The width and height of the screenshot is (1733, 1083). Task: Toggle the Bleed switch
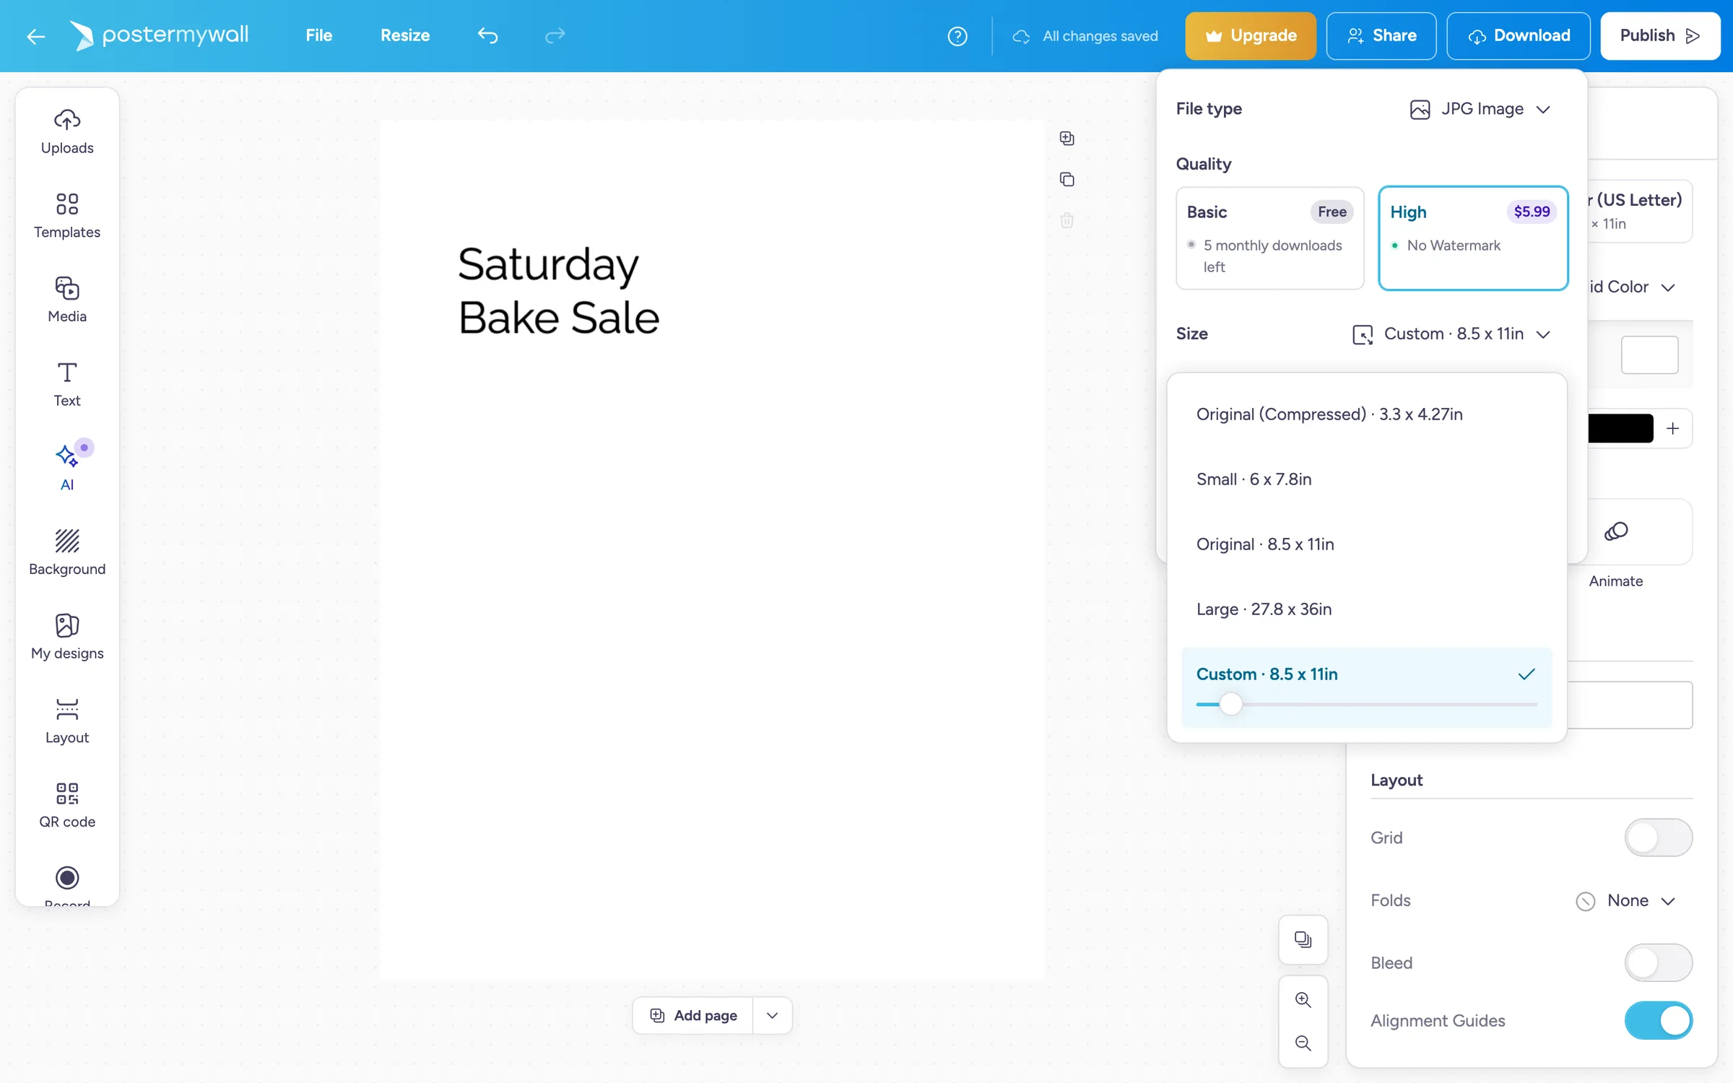[1658, 962]
